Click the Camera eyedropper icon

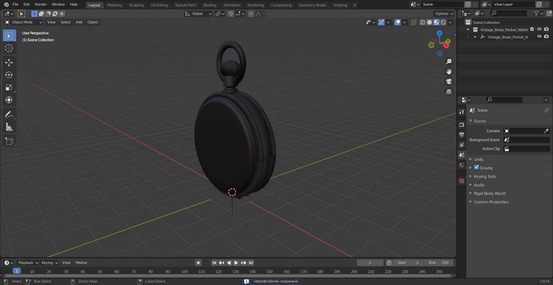click(x=546, y=131)
